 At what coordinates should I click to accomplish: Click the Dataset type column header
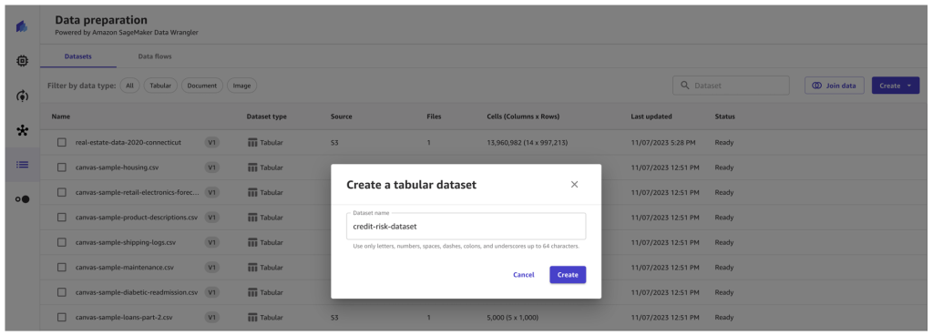click(x=267, y=117)
